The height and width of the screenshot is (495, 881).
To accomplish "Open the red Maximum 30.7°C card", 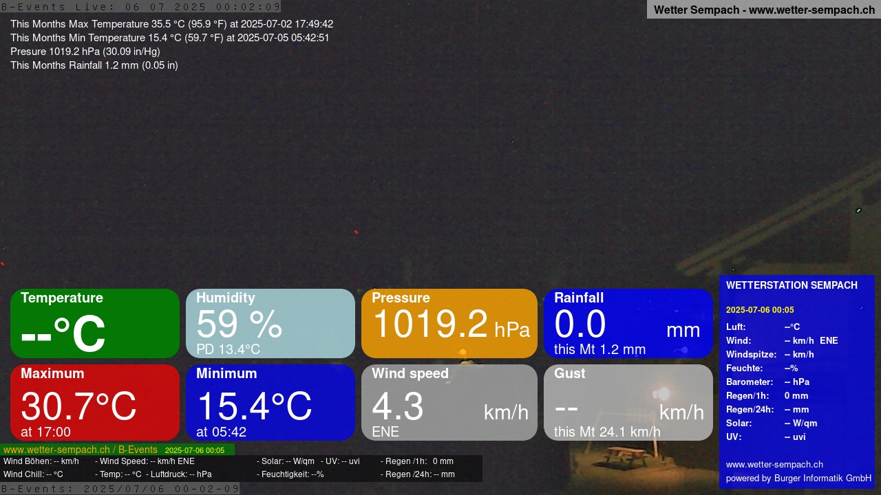I will point(95,402).
